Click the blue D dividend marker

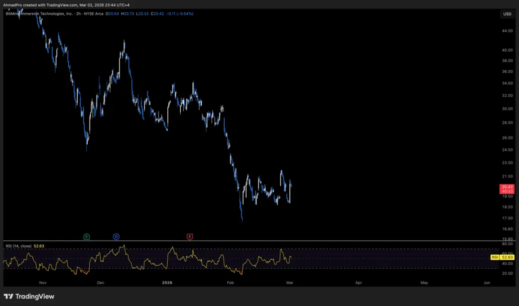tap(116, 236)
